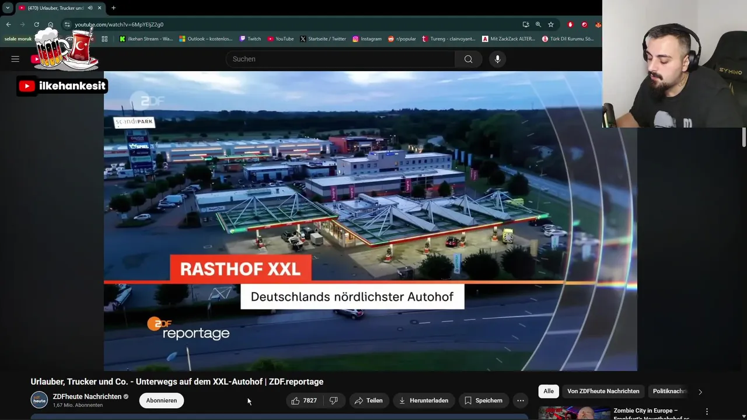Click the browser address bar URL
This screenshot has height=420, width=747.
click(x=119, y=24)
